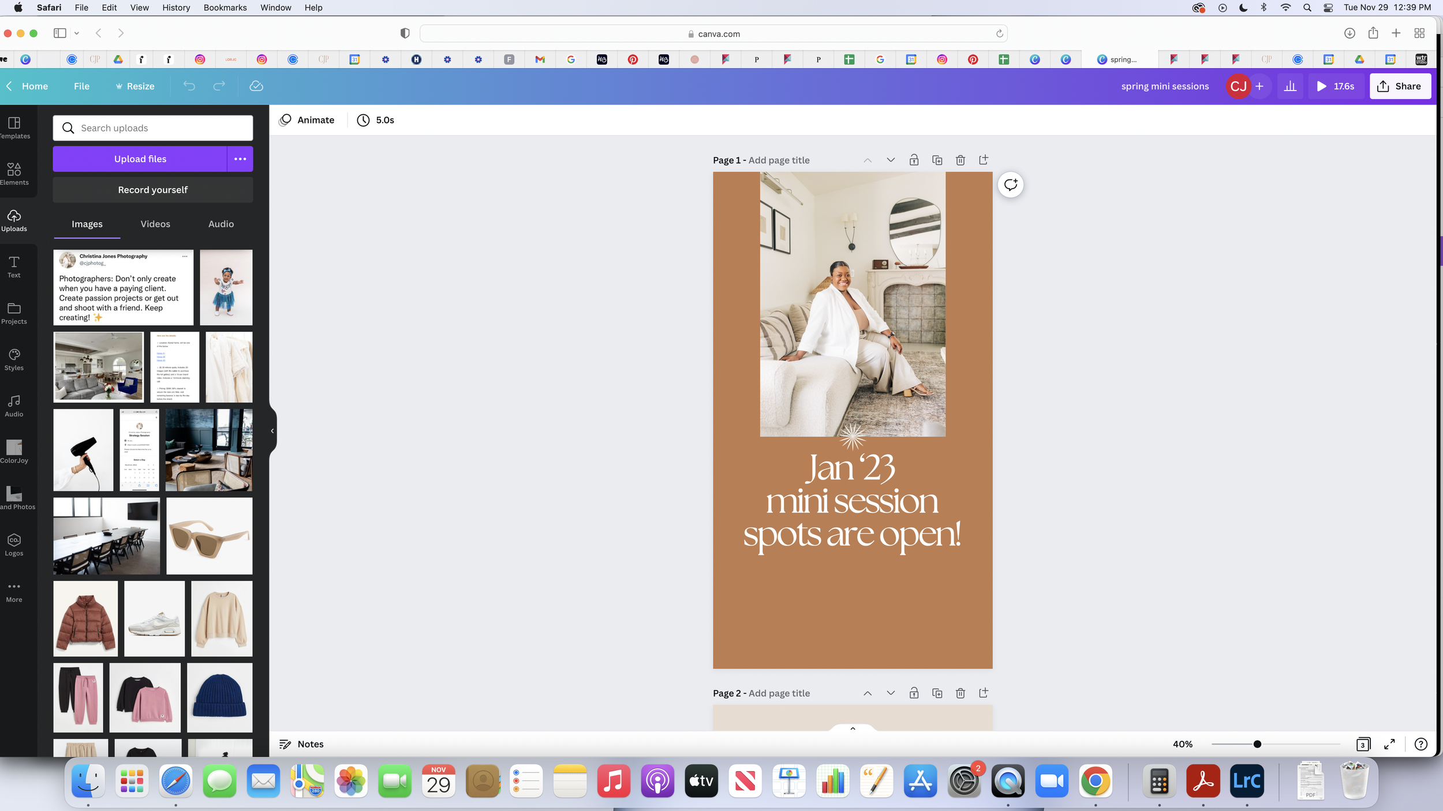The image size is (1443, 811).
Task: Toggle the grid view page counter
Action: point(1363,744)
